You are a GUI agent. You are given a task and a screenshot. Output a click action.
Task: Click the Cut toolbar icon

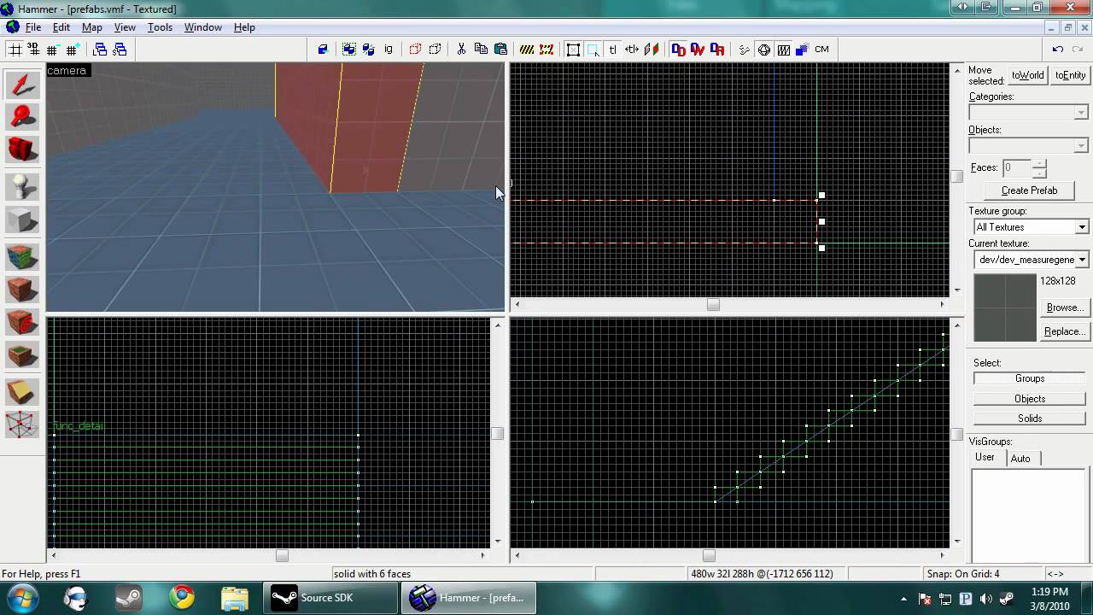[x=461, y=50]
